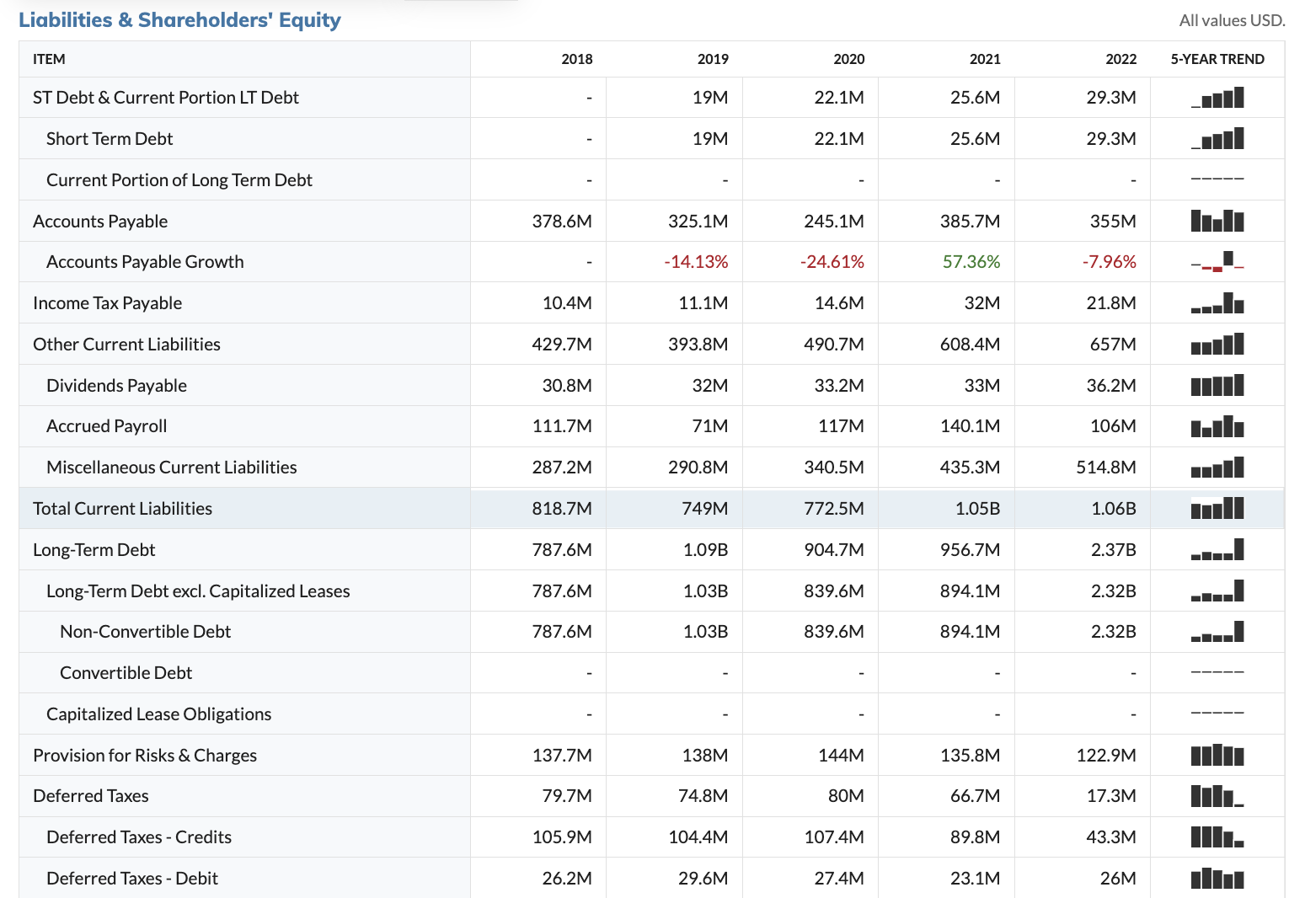This screenshot has width=1289, height=898.
Task: Click the Total Current Liabilities trend chart
Action: point(1217,508)
